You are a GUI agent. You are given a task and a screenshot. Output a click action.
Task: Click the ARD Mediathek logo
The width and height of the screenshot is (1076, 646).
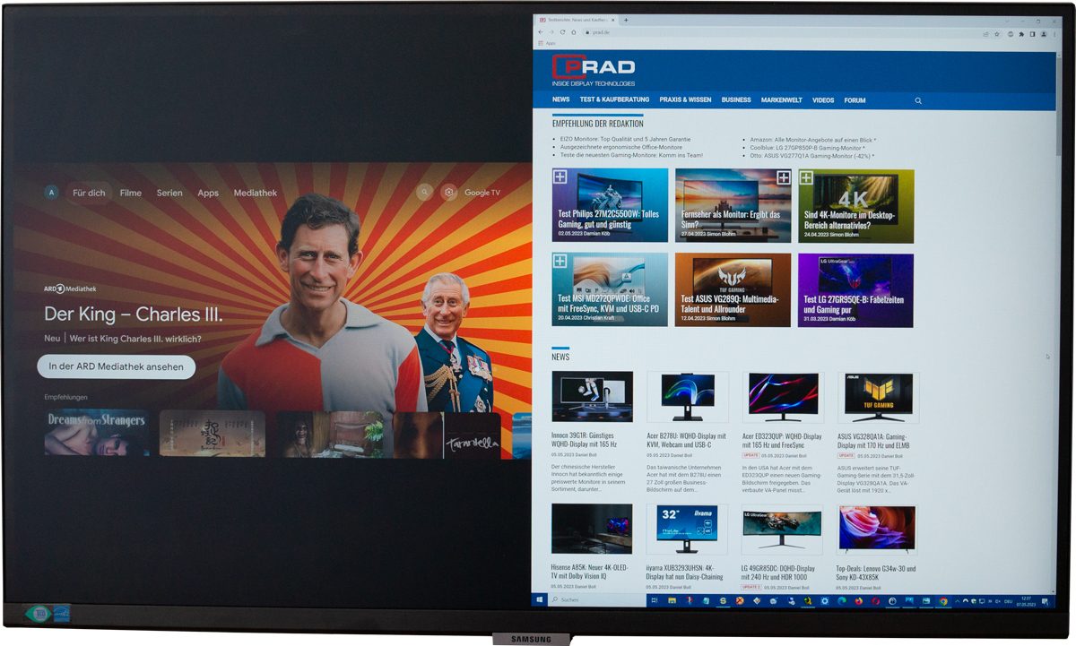[x=68, y=289]
